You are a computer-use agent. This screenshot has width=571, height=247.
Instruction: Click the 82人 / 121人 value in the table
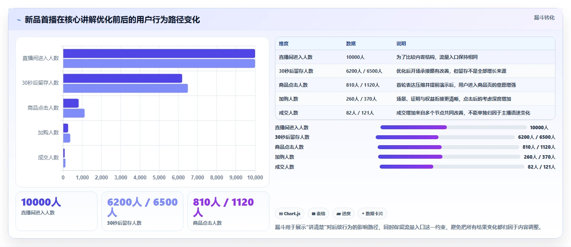360,113
